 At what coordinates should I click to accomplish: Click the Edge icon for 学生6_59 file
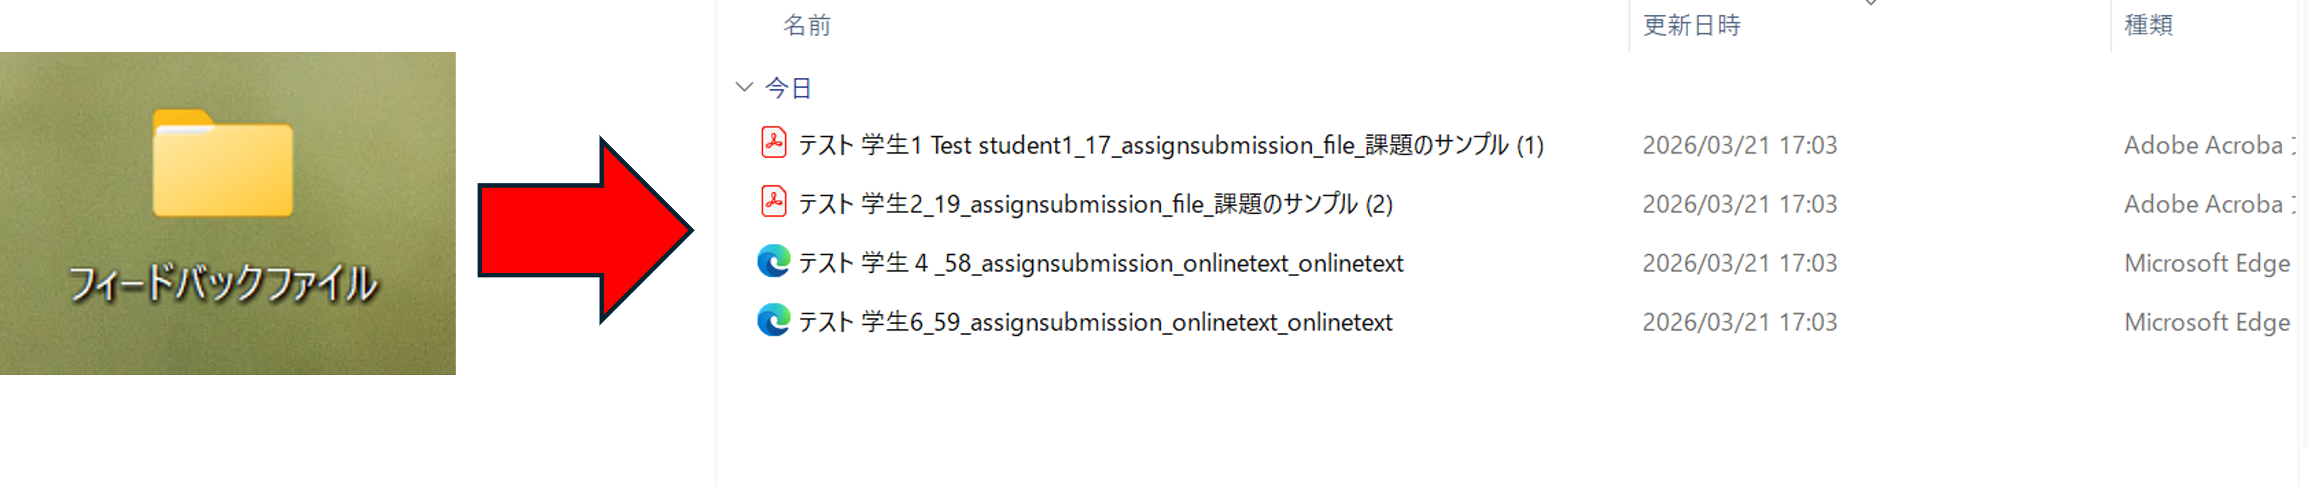tap(773, 320)
